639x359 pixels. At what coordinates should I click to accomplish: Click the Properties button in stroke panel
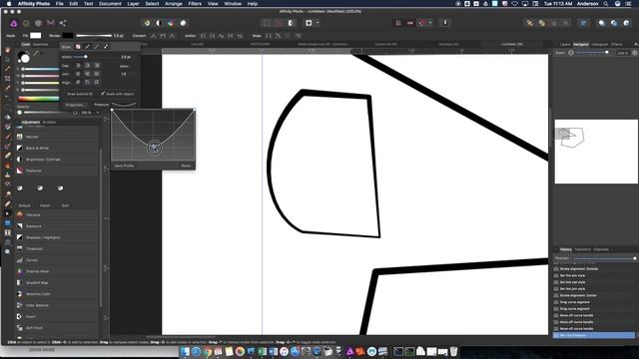point(74,105)
